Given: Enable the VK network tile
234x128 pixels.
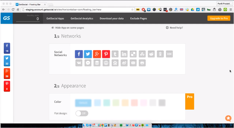Looking at the screenshot, I should (79, 63).
